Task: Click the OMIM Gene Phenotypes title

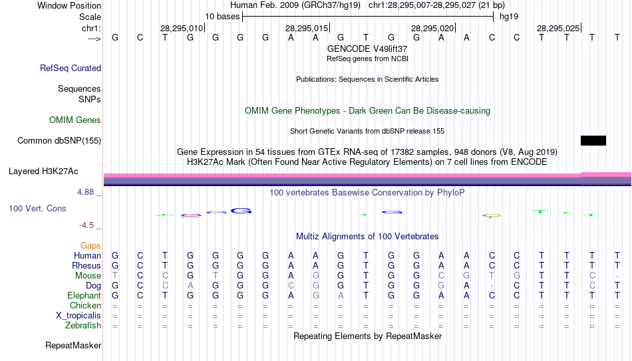Action: point(367,111)
